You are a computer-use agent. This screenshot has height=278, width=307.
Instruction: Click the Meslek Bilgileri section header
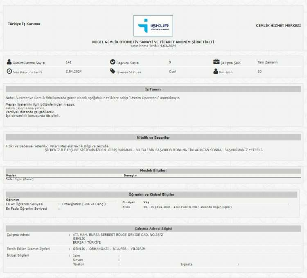click(153, 170)
